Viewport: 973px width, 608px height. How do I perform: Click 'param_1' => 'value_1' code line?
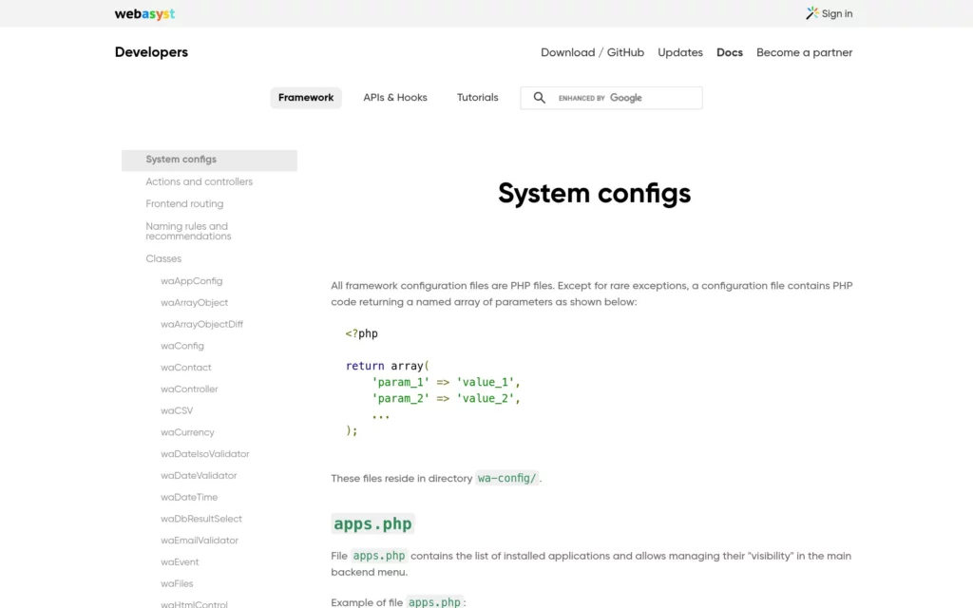click(446, 382)
